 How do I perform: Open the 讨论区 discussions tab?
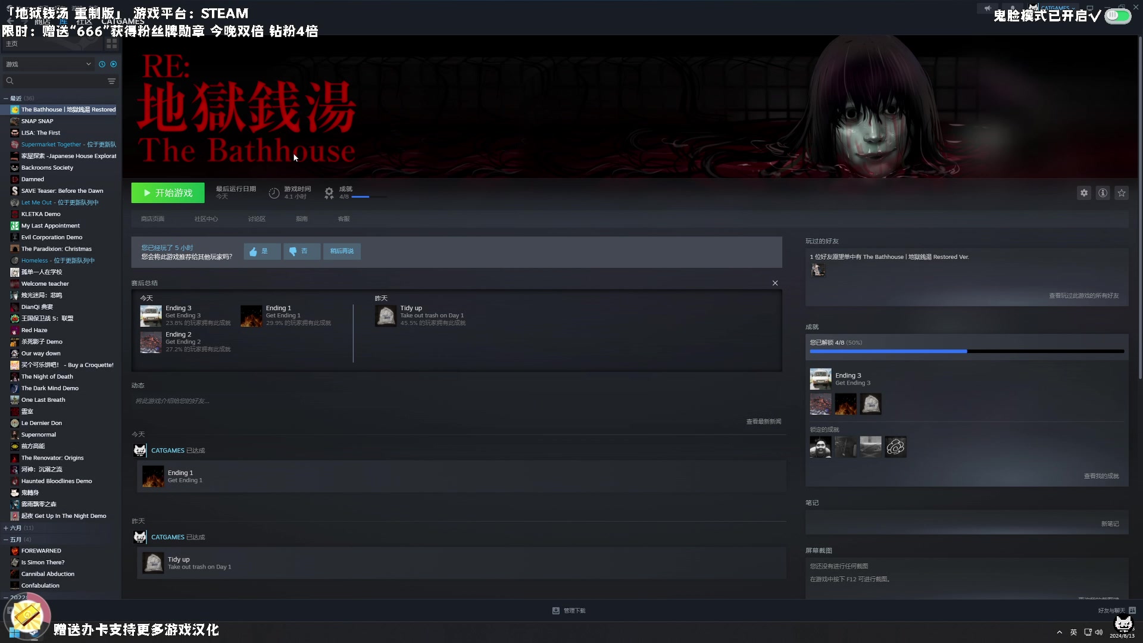tap(257, 219)
